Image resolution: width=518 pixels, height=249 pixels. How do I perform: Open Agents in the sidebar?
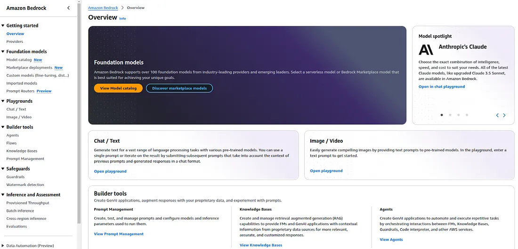tap(13, 136)
